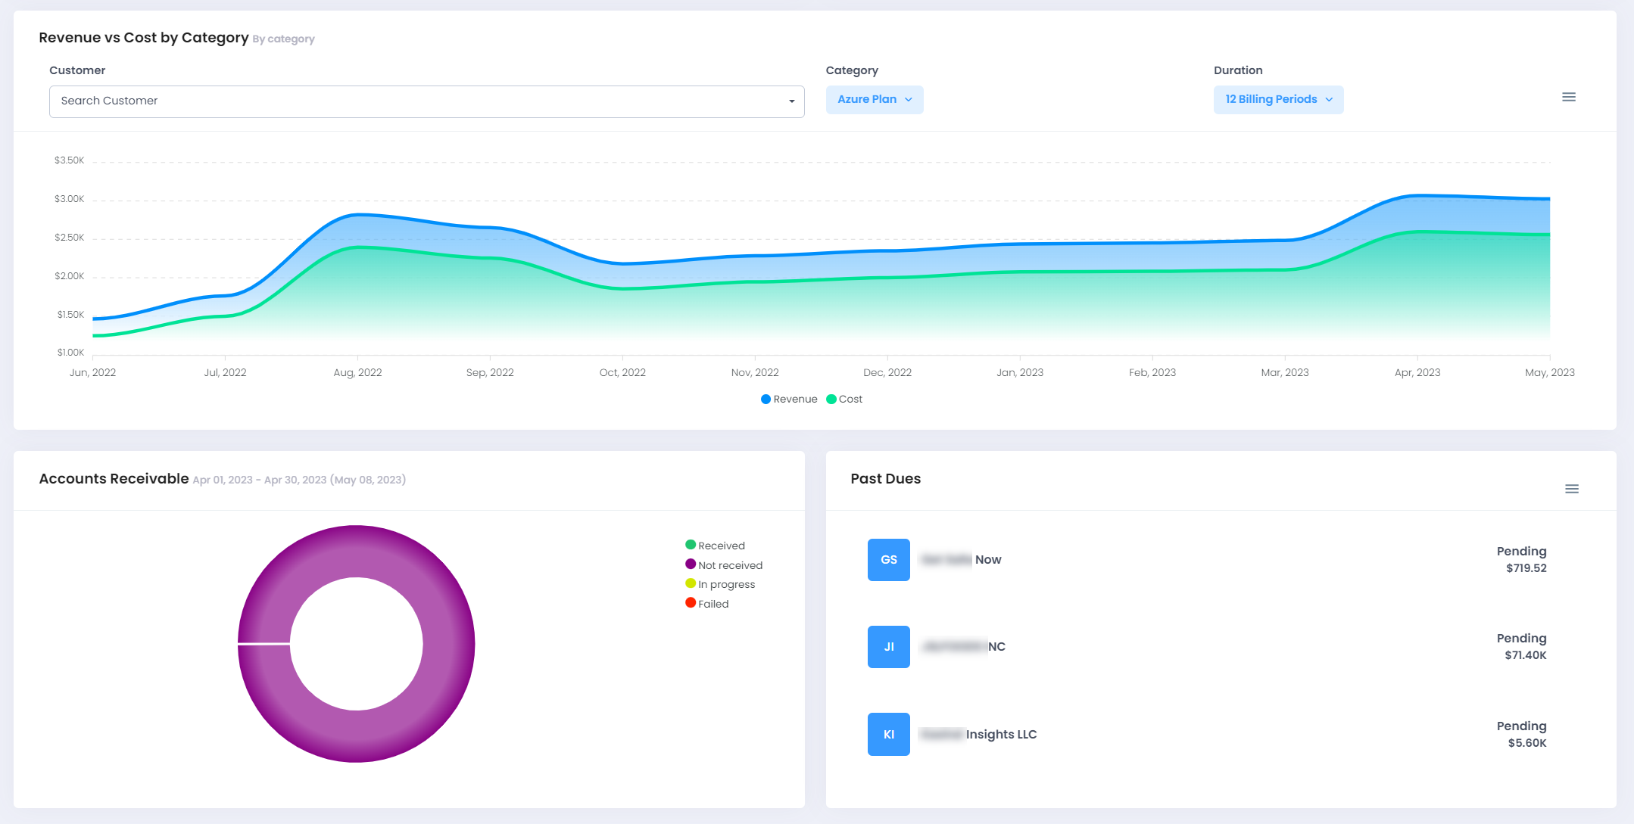Expand the Azure Plan category dropdown
Screen dimensions: 1634x824
pos(875,100)
